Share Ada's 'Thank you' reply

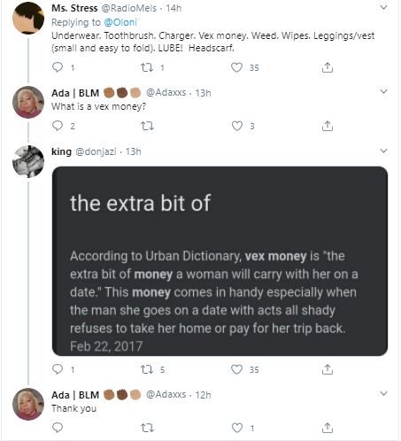[328, 428]
